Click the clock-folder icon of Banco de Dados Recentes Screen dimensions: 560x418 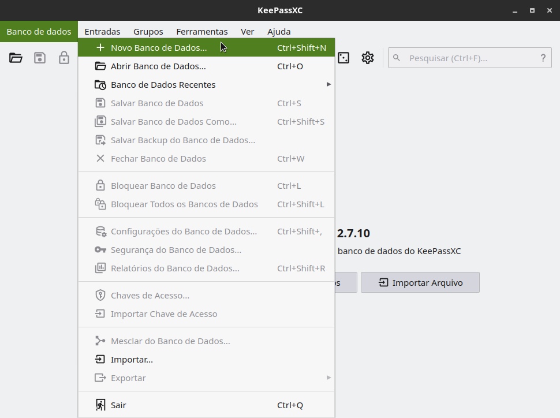(100, 85)
